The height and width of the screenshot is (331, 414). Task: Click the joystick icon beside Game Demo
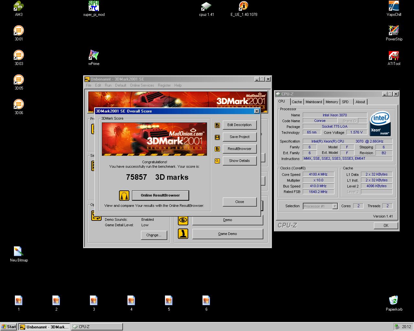point(183,234)
